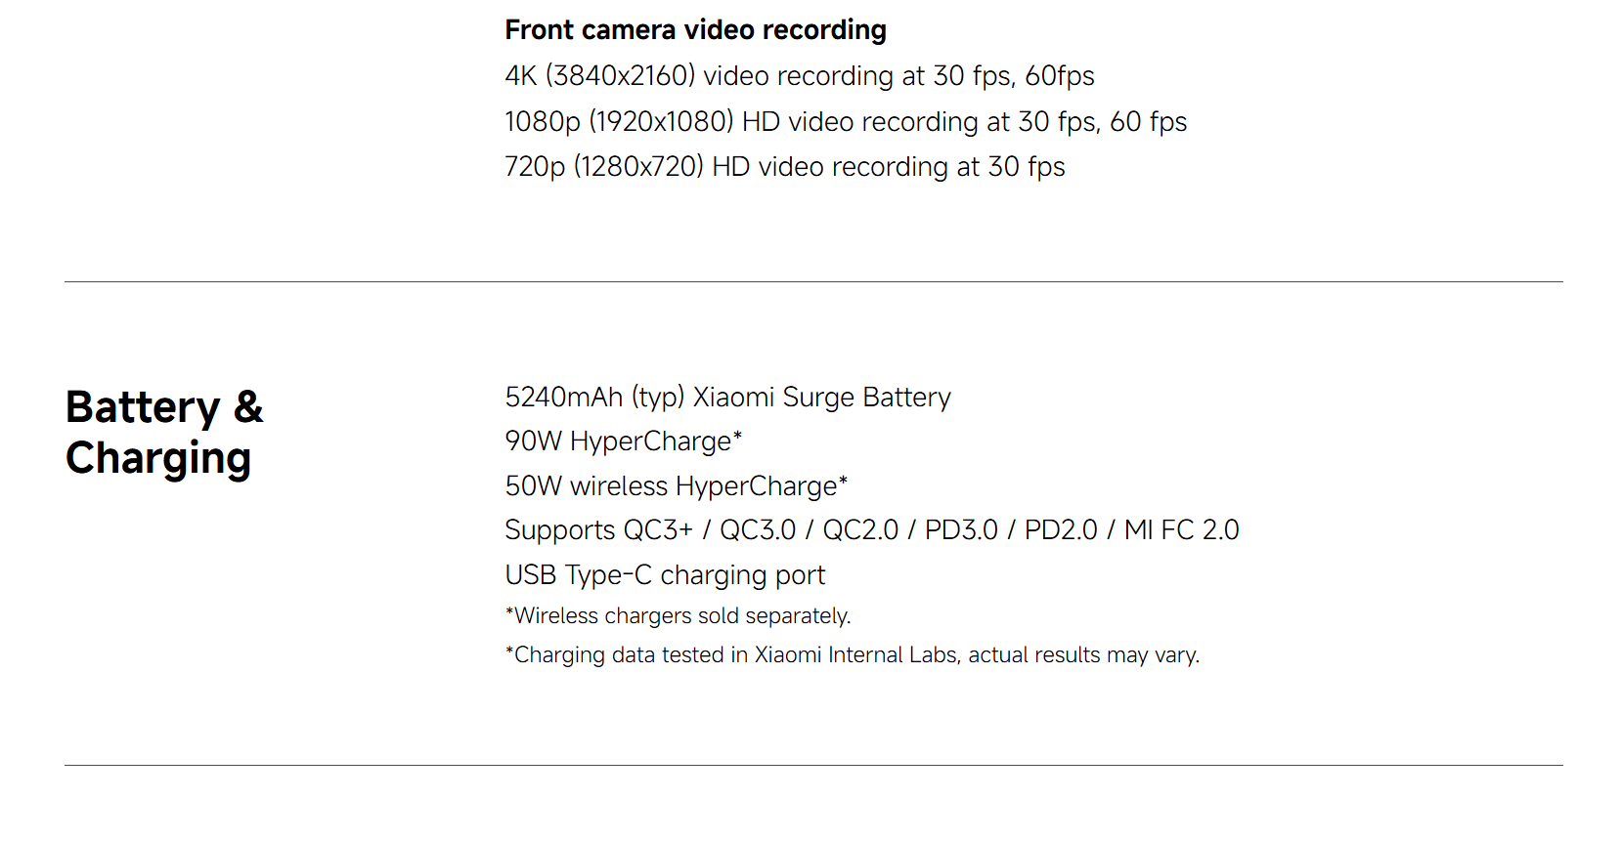Click the 1080p 1920x1080 HD recording line
This screenshot has width=1621, height=841.
click(x=845, y=122)
